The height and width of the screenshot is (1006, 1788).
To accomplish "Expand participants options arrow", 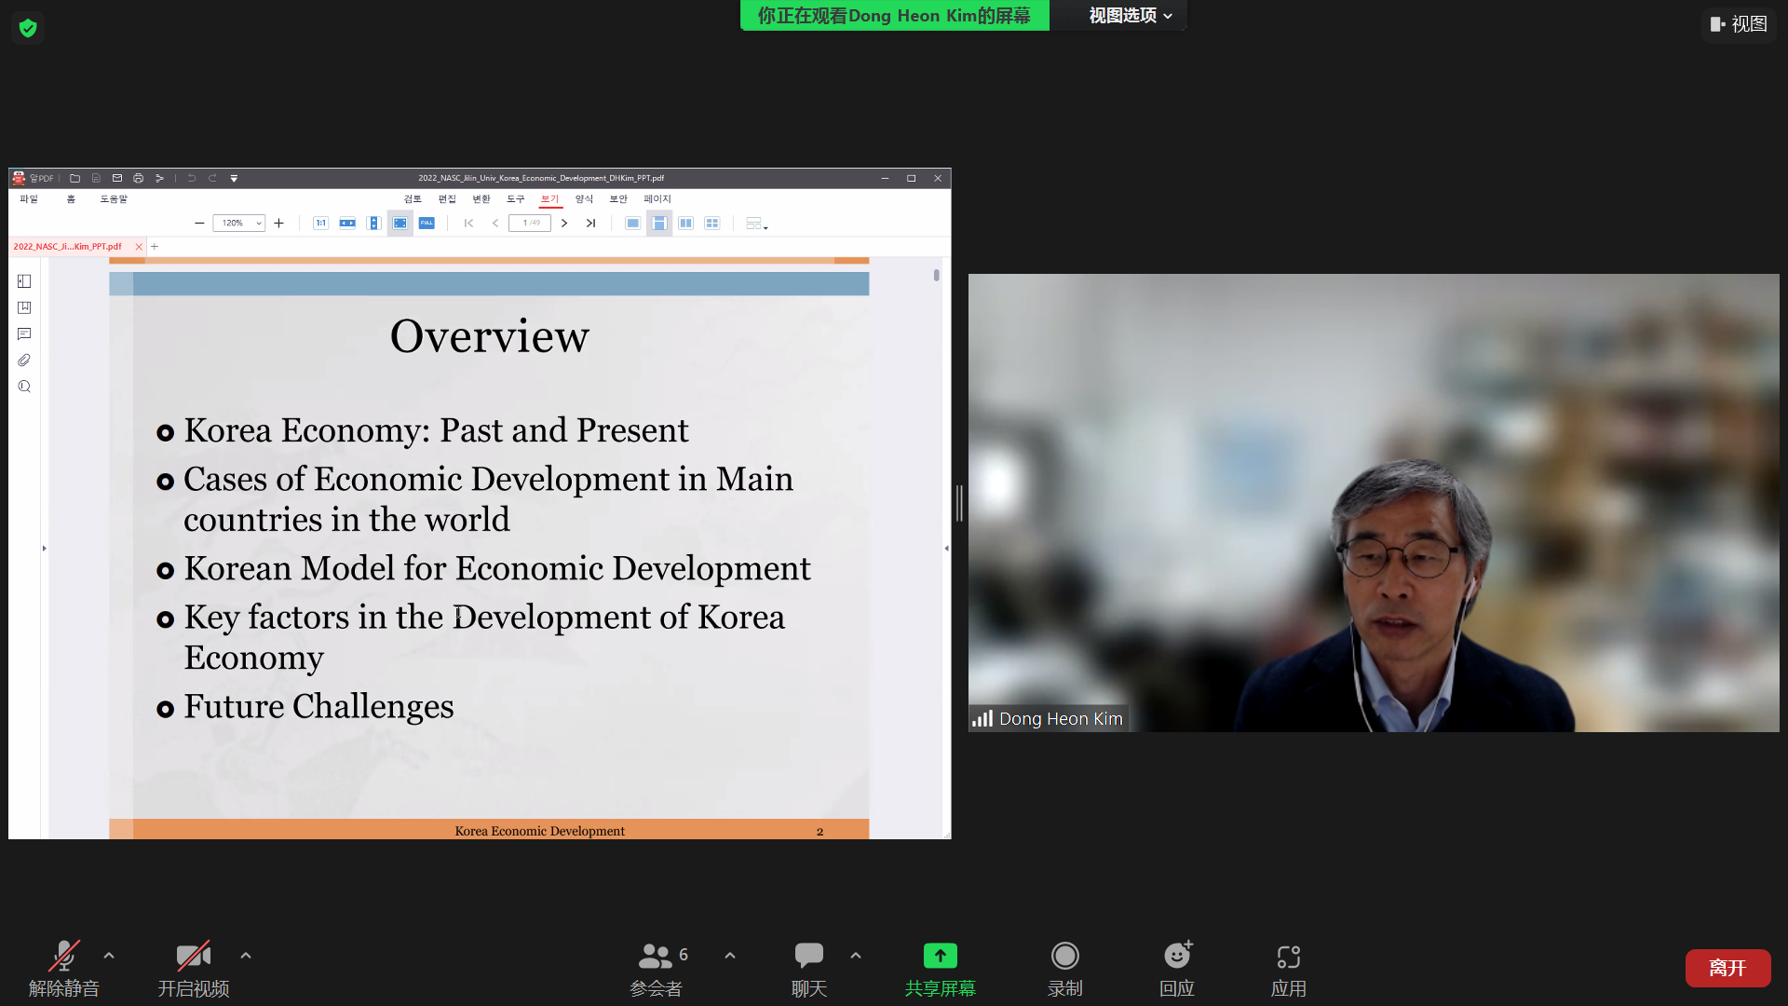I will tap(730, 956).
